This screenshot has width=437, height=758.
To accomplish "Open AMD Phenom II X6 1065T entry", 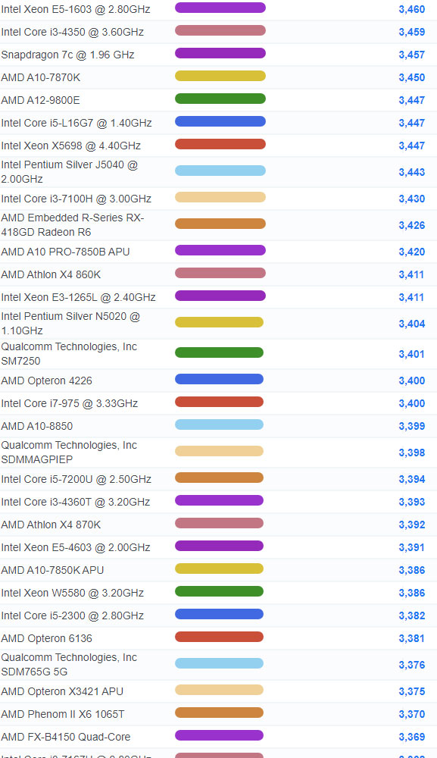I will [x=63, y=715].
